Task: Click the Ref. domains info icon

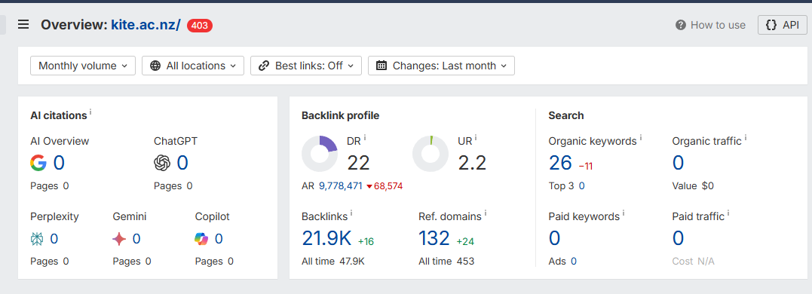Action: 486,213
